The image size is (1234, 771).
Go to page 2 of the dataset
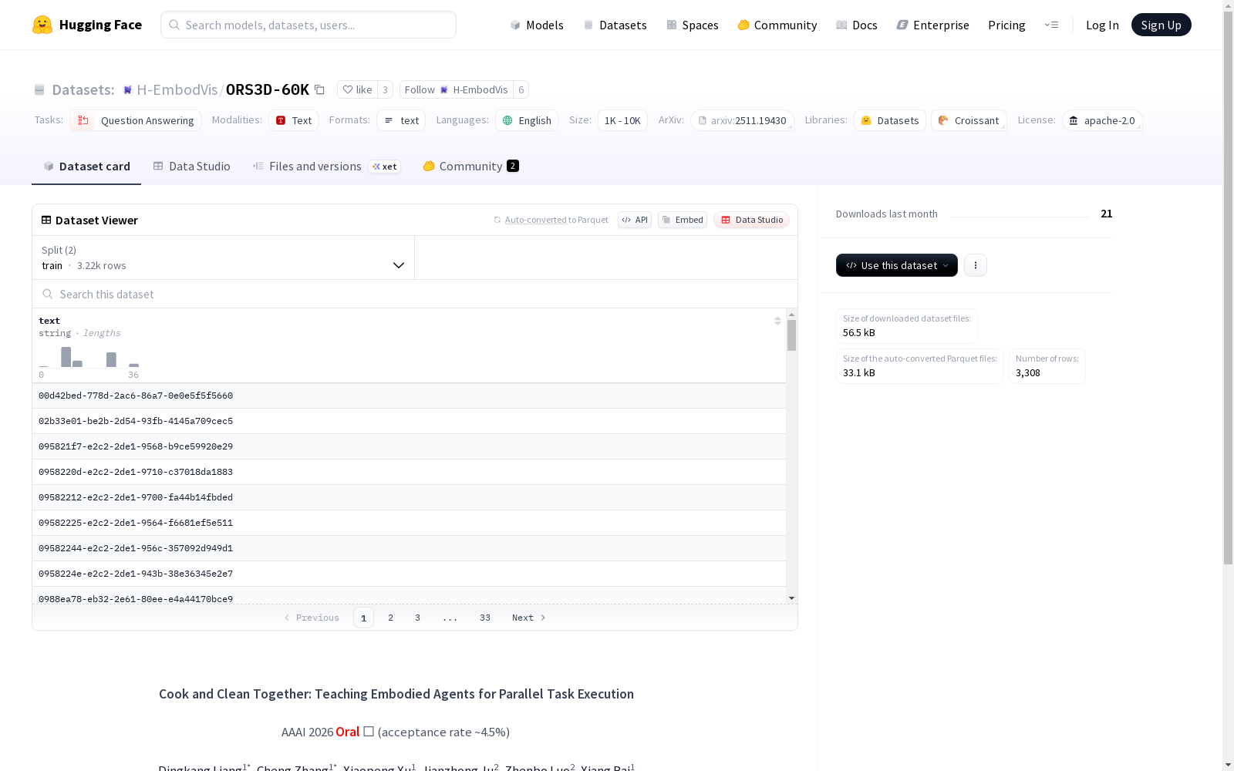click(x=391, y=618)
